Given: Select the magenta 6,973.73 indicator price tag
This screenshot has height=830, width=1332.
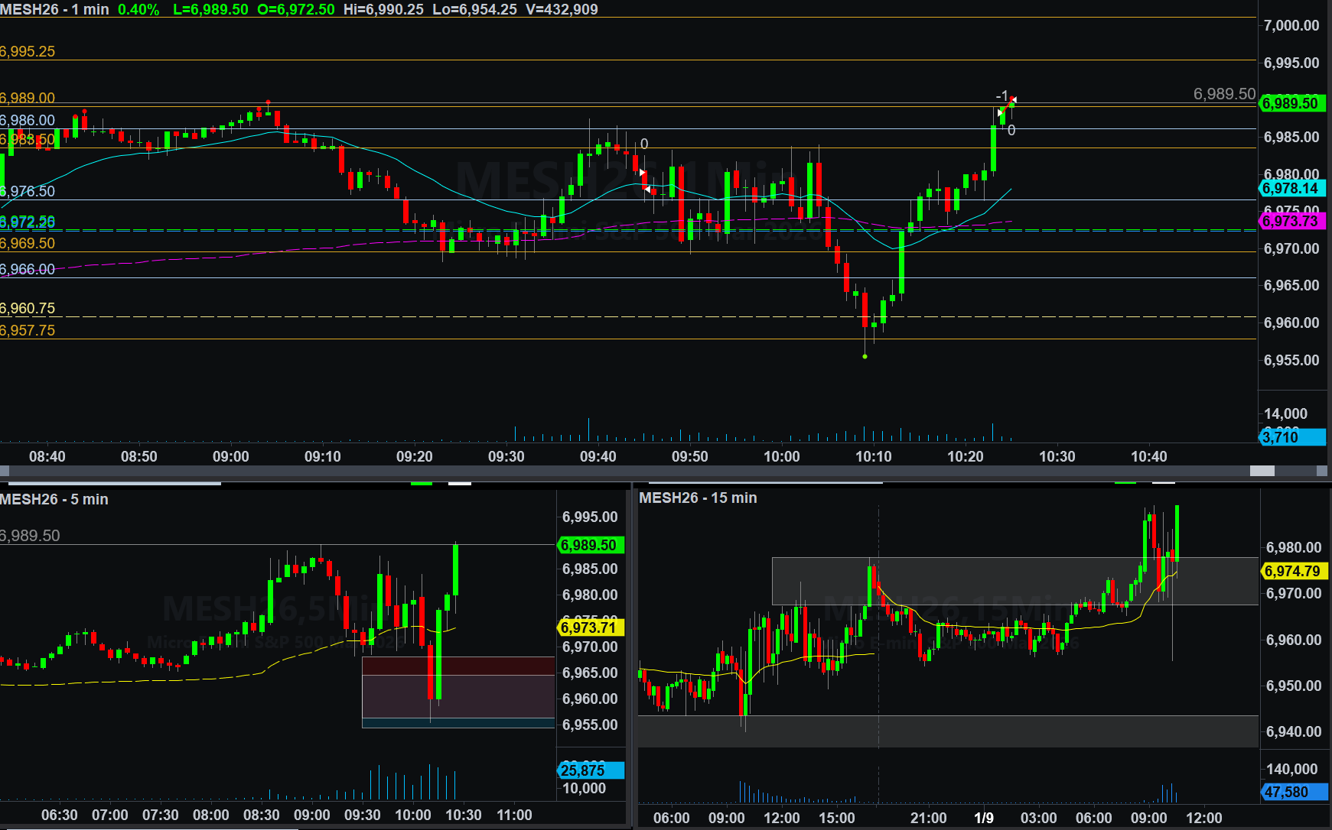Looking at the screenshot, I should 1291,221.
